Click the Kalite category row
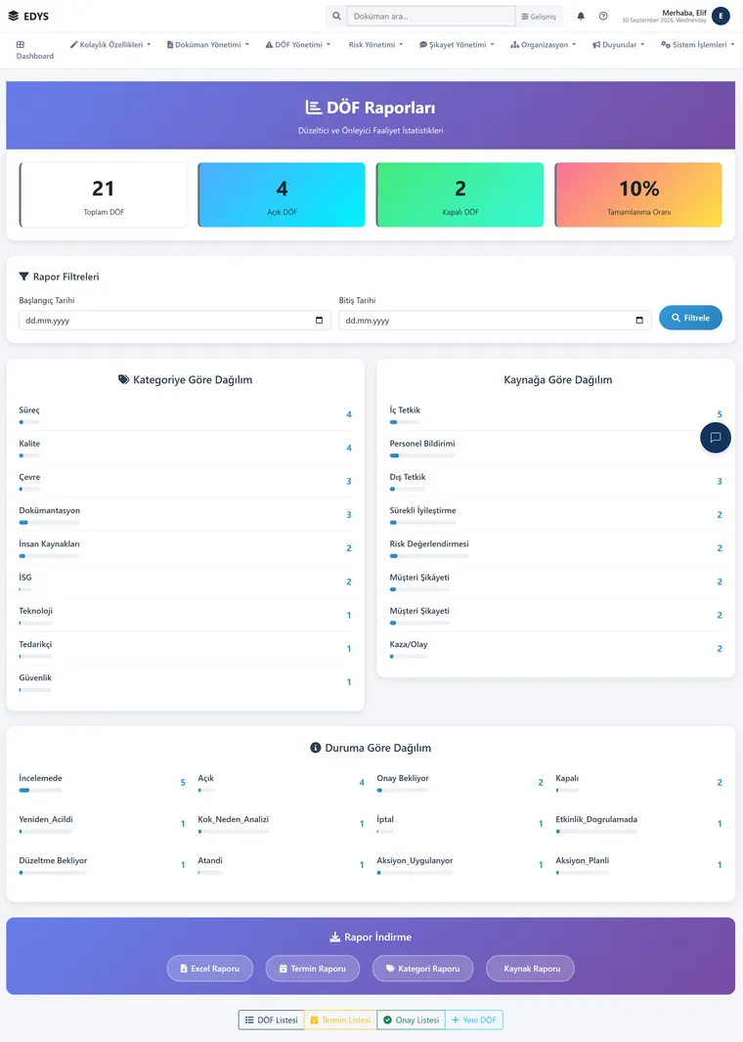 click(x=186, y=448)
